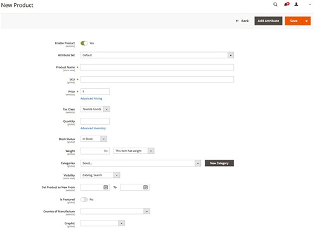Open the Graphic dropdown
The image size is (317, 230).
pyautogui.click(x=103, y=223)
